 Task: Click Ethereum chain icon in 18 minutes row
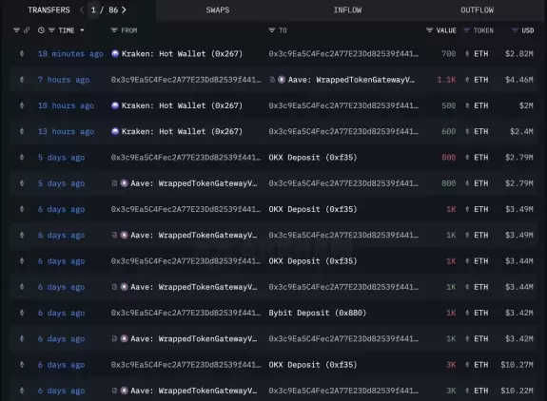[x=22, y=53]
